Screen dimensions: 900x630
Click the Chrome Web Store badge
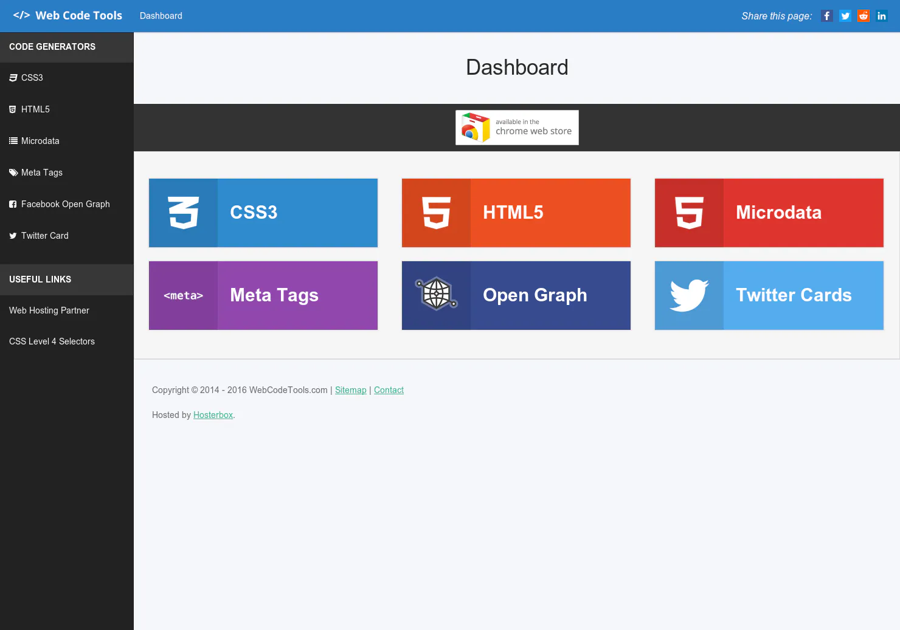[517, 128]
